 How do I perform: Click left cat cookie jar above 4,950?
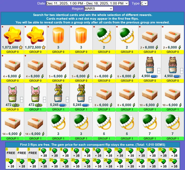tap(150, 65)
